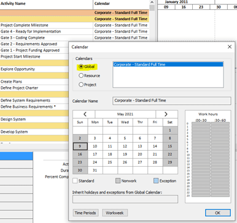237x223 pixels.
Task: Select May 31 in the calendar
Action: pyautogui.click(x=95, y=170)
